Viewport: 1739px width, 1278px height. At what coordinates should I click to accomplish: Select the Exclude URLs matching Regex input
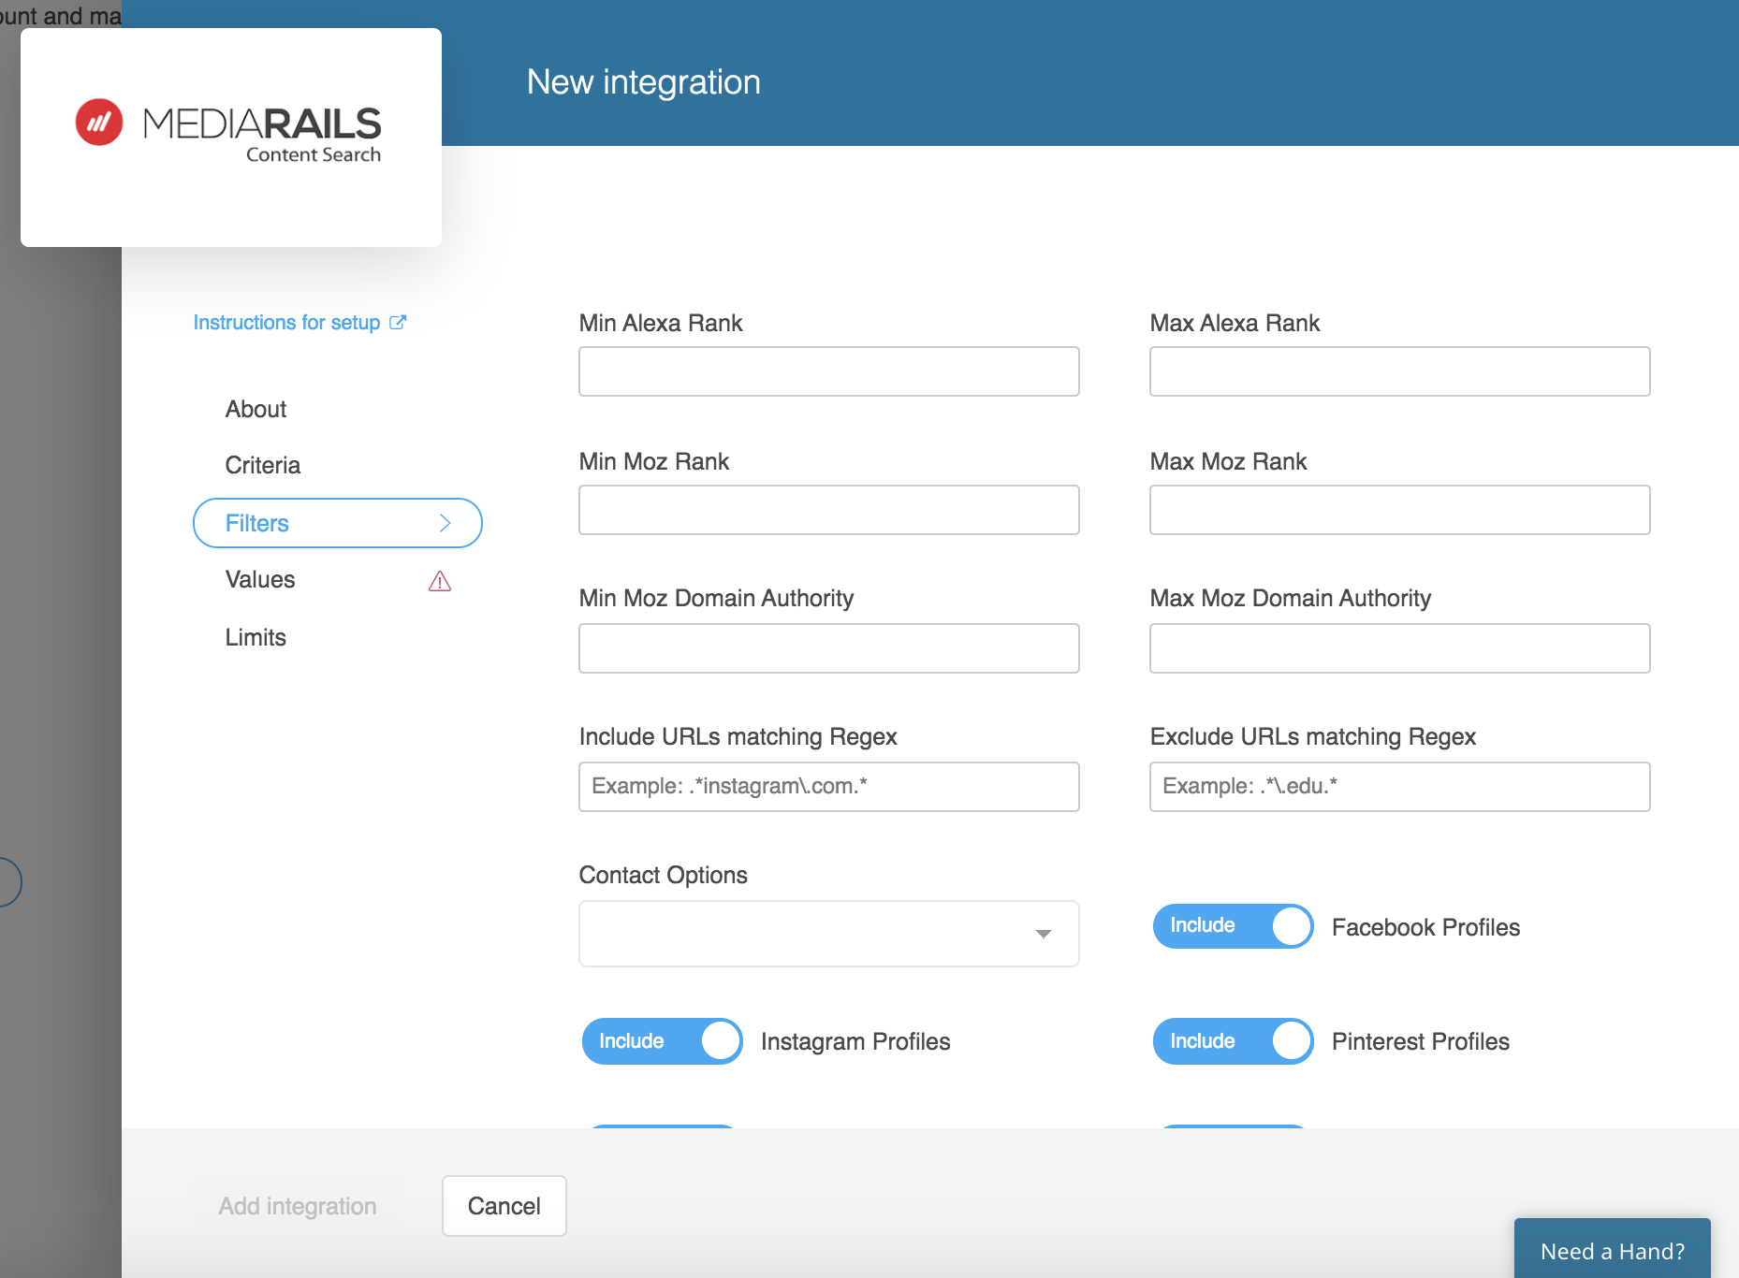point(1399,786)
